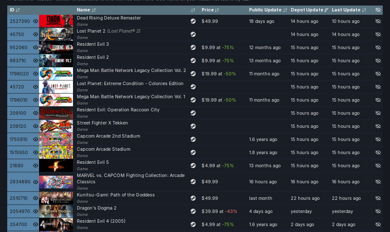Open Steam store icon for Dead Rising Deluxe Remaster
Viewport: 390px width, 232px height.
[x=193, y=21]
